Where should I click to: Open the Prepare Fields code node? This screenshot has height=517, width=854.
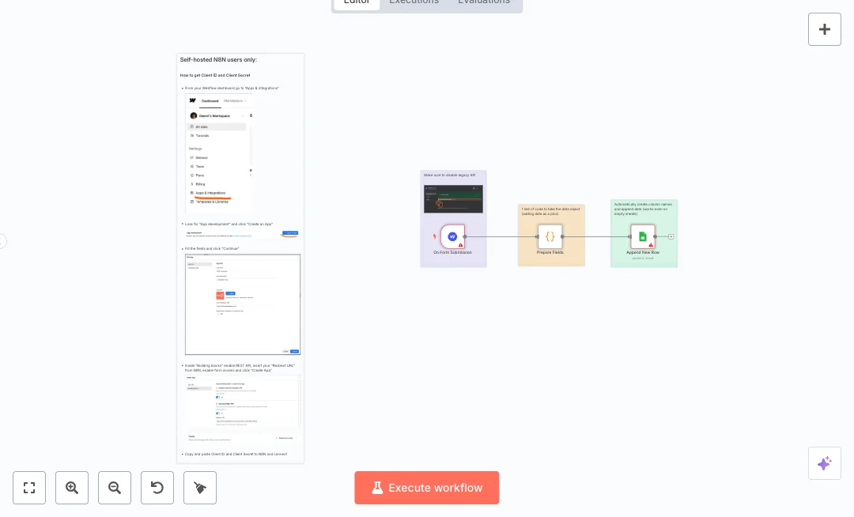tap(551, 235)
